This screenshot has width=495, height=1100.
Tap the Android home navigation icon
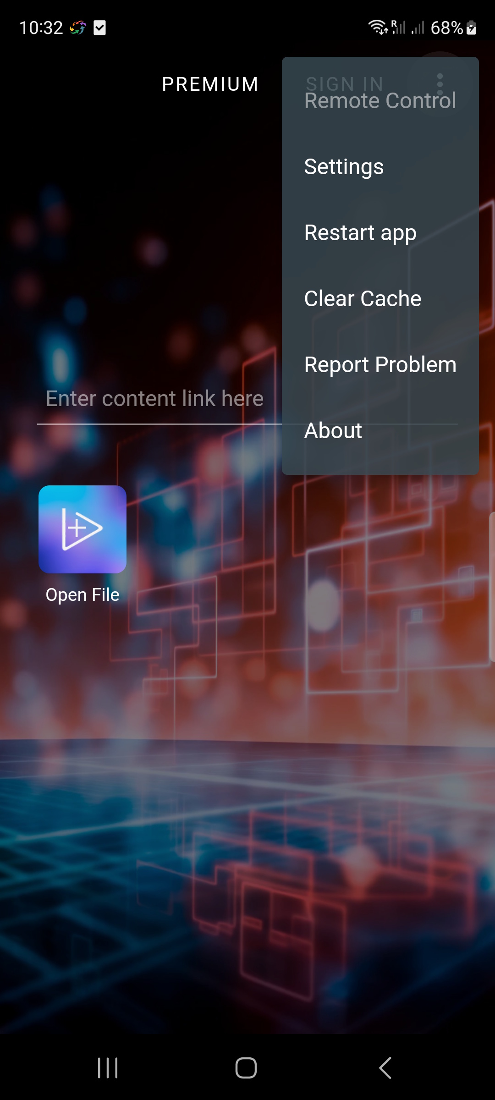point(246,1068)
